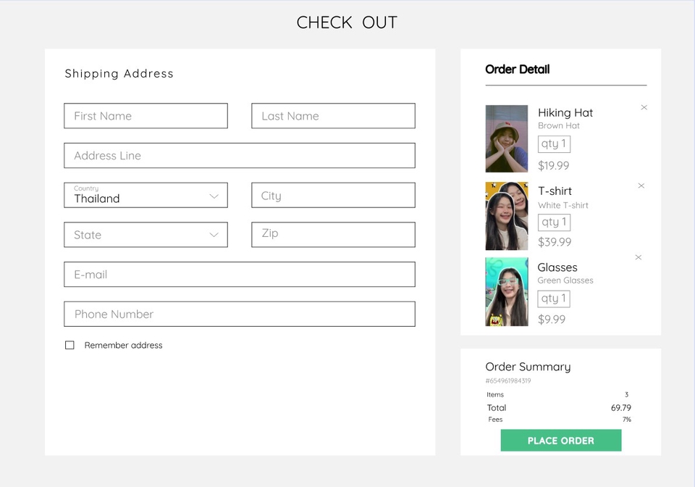Click the Phone Number field
Viewport: 695px width, 487px height.
point(240,314)
